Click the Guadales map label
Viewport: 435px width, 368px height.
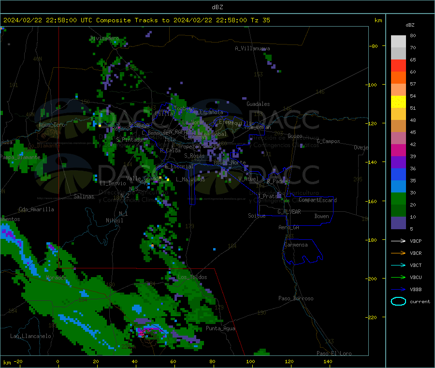coord(258,104)
